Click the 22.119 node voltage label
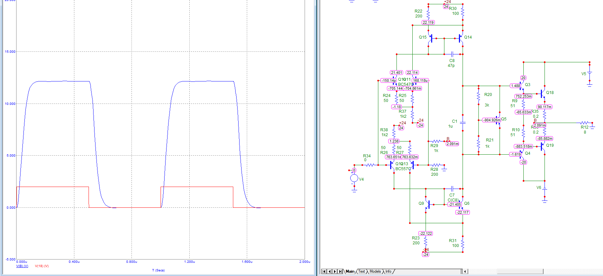Viewport: 603px width, 276px height. [428, 22]
